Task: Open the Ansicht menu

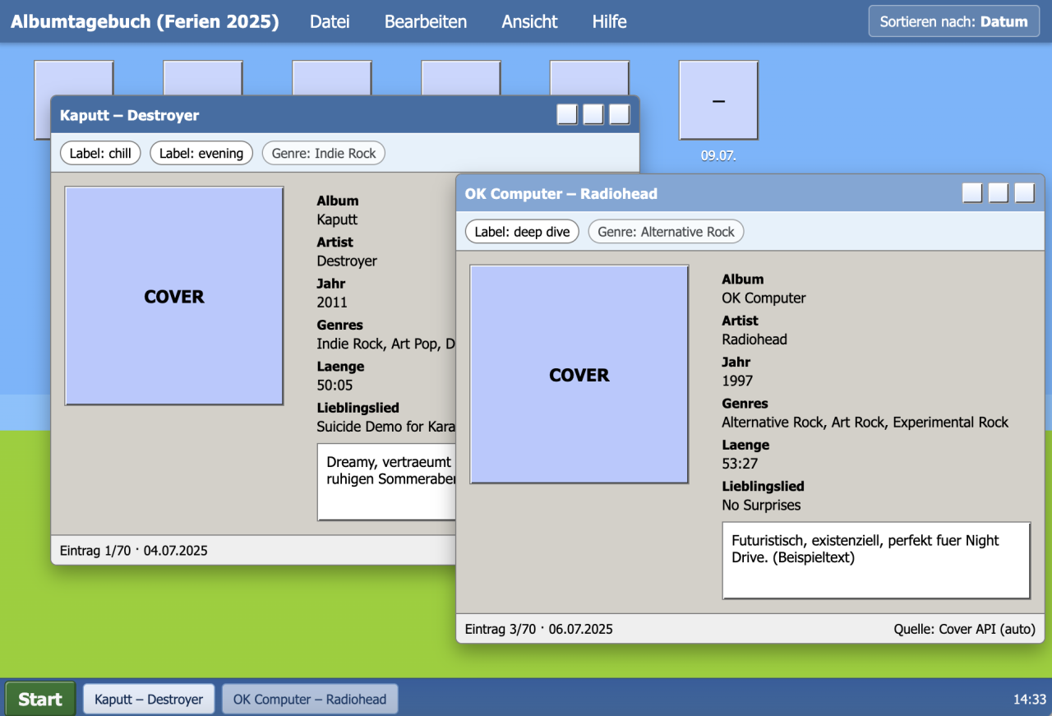Action: coord(529,21)
